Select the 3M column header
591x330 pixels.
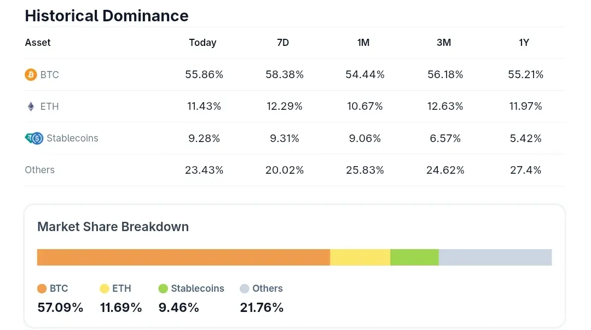pyautogui.click(x=444, y=43)
